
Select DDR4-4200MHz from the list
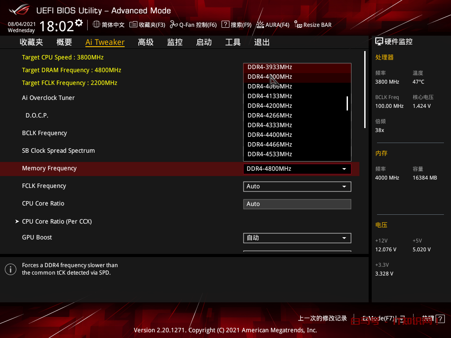tap(270, 106)
